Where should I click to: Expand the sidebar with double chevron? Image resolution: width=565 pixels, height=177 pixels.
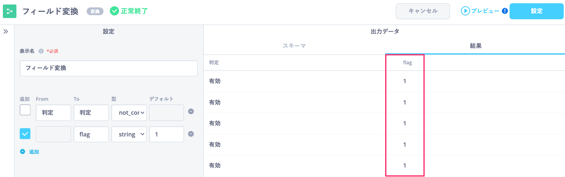click(6, 31)
